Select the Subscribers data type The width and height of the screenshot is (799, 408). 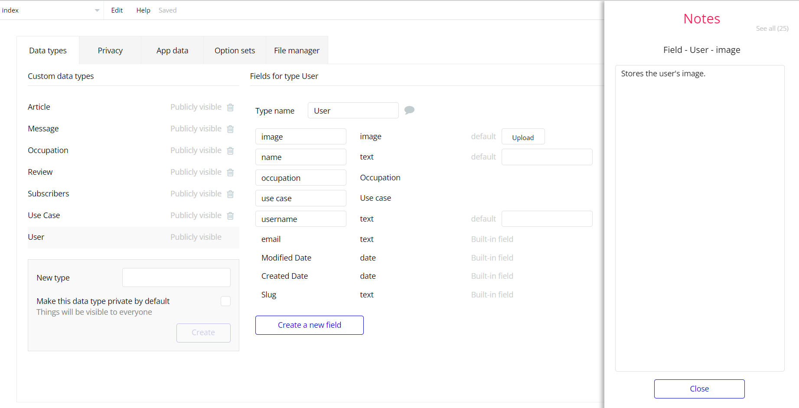[49, 194]
